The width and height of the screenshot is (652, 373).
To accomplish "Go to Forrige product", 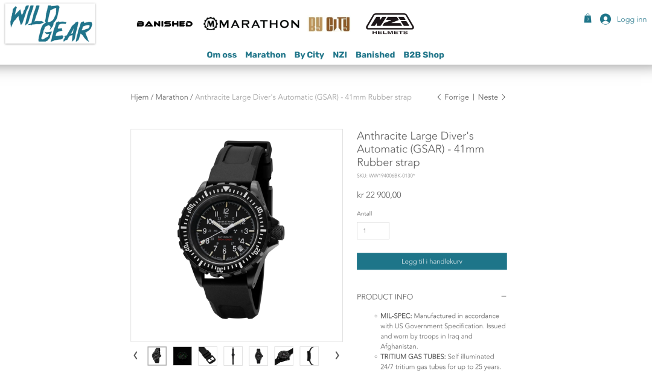I will 452,97.
